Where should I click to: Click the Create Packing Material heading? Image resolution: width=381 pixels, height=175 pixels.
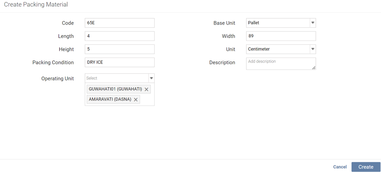pyautogui.click(x=36, y=5)
